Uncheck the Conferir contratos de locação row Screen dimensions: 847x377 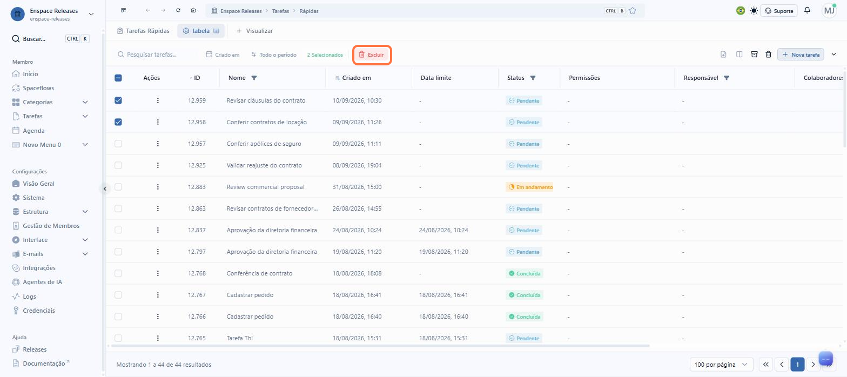pos(118,122)
